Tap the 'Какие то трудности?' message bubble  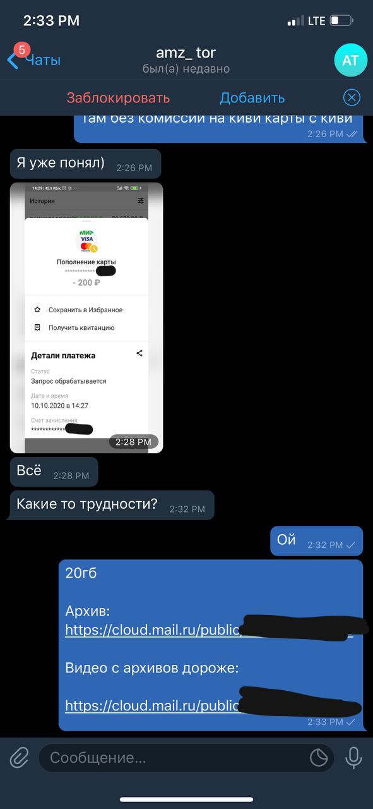pos(110,505)
